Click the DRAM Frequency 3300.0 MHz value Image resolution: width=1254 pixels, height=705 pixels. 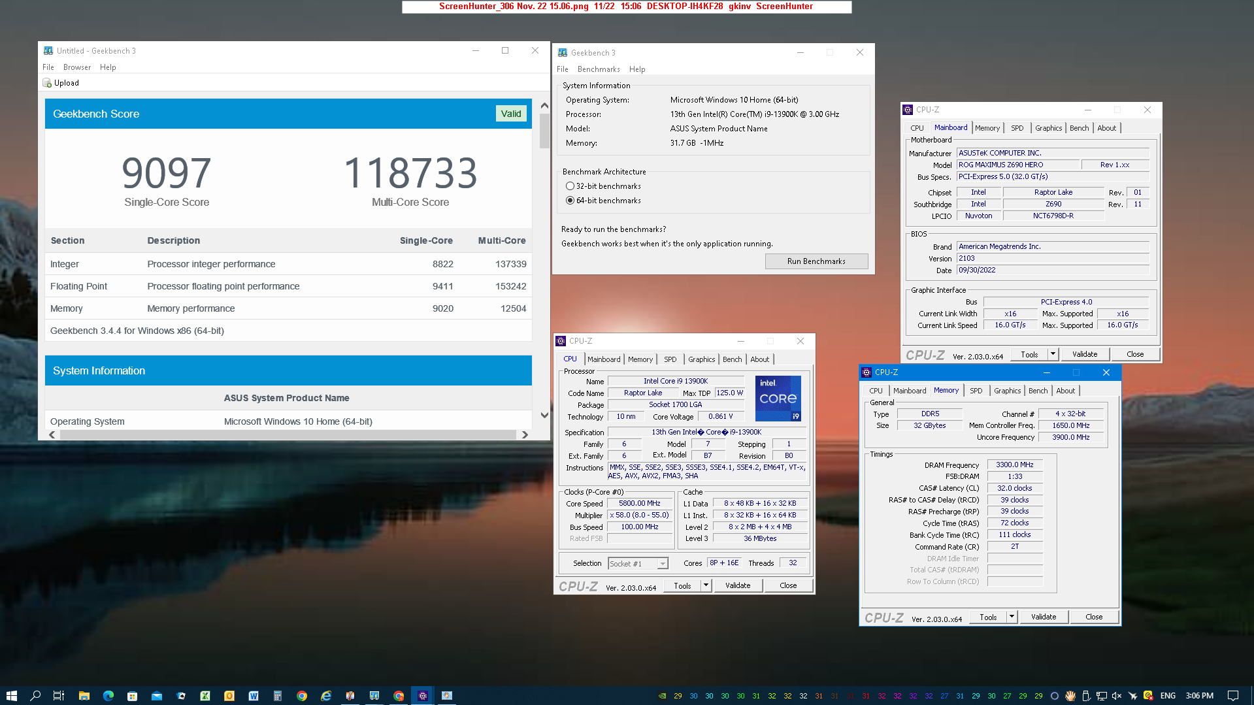[1015, 465]
